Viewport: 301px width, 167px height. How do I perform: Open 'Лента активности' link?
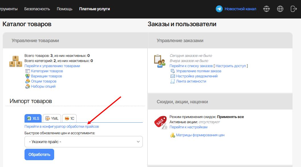[x=191, y=81]
